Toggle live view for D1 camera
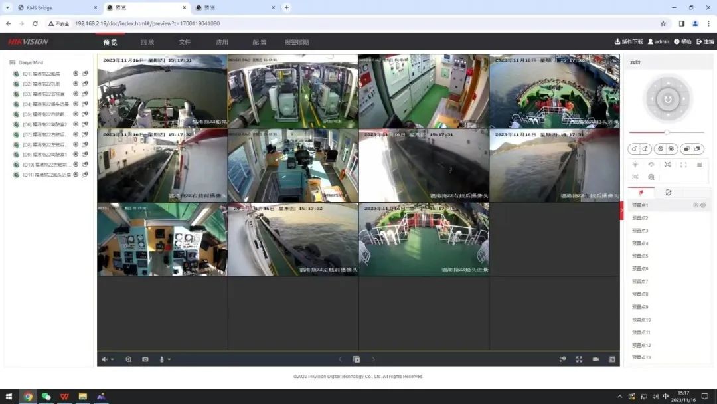The image size is (717, 404). click(76, 74)
